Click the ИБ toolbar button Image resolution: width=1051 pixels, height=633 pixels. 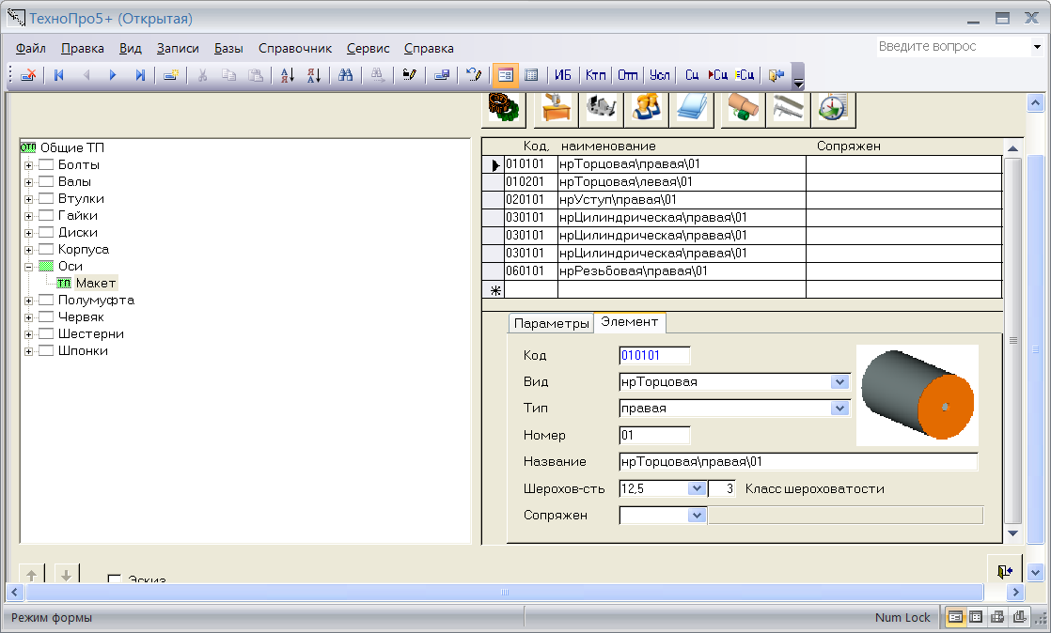pyautogui.click(x=563, y=75)
